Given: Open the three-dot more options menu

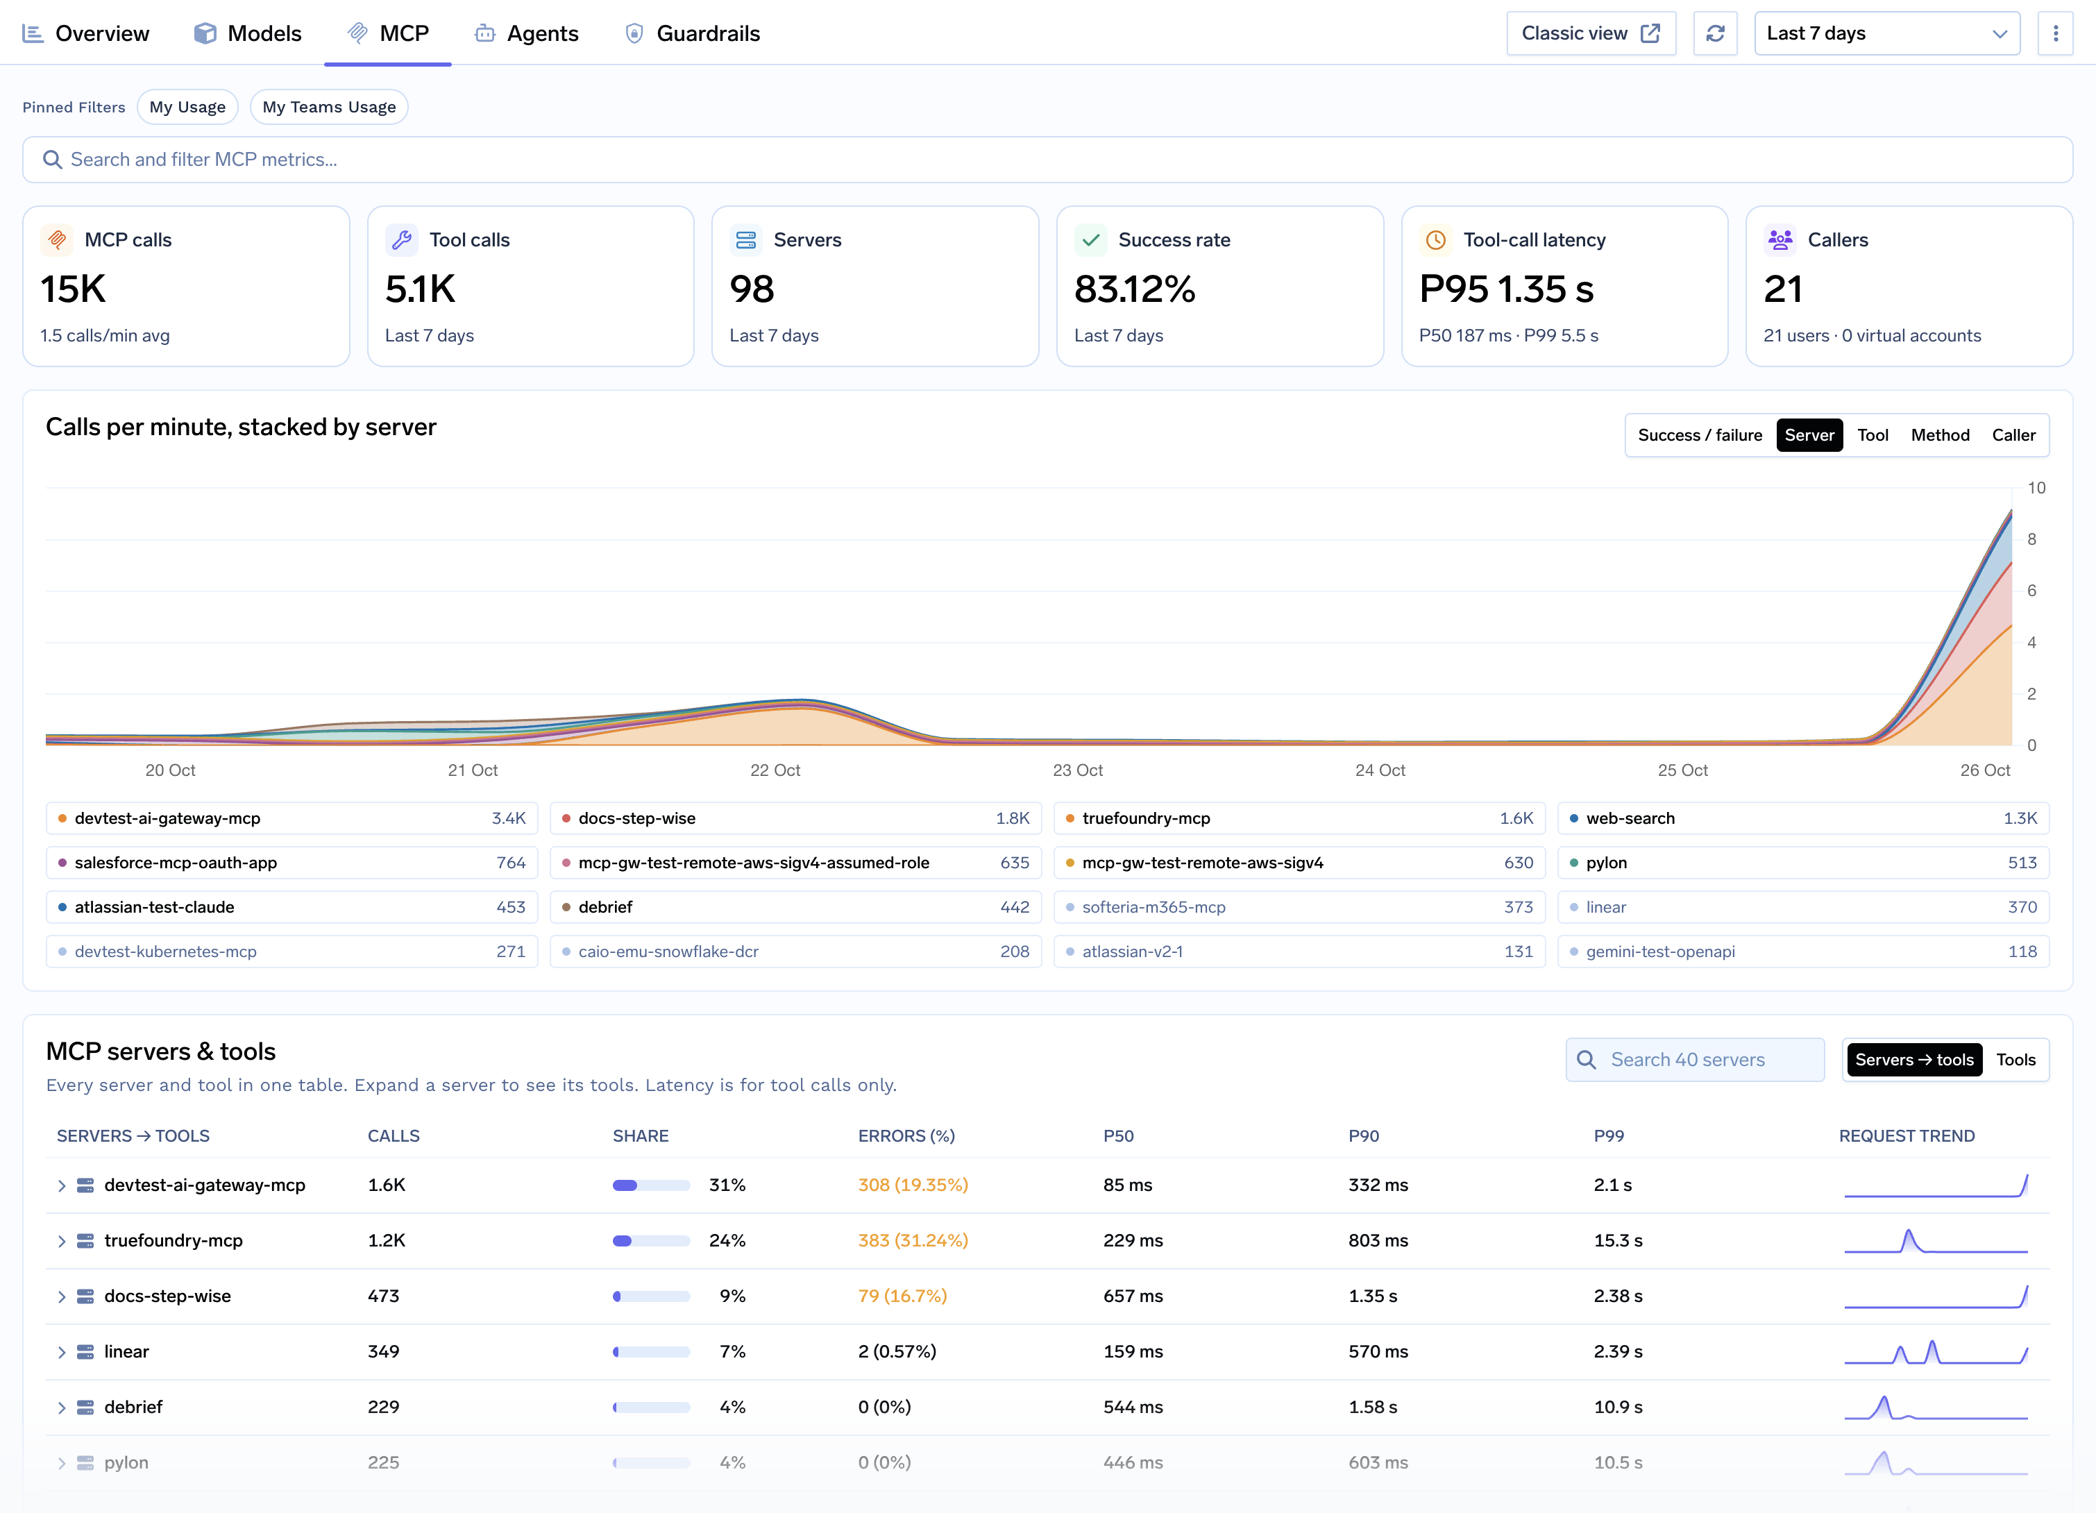Looking at the screenshot, I should point(2055,33).
